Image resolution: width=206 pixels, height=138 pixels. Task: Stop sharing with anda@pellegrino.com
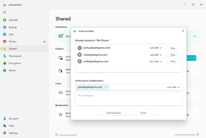(173, 62)
